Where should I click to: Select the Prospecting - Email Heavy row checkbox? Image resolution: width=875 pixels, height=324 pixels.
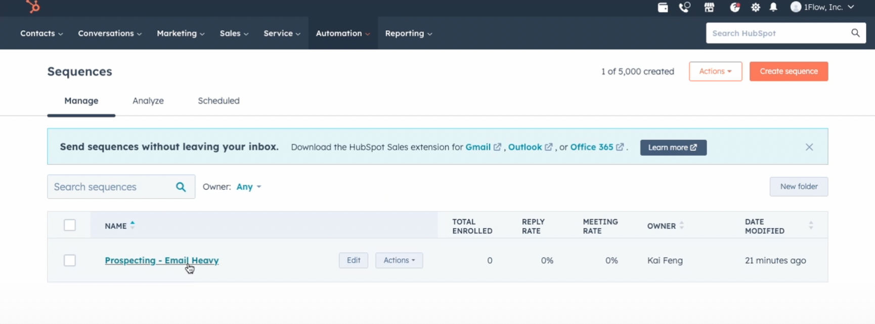tap(70, 260)
